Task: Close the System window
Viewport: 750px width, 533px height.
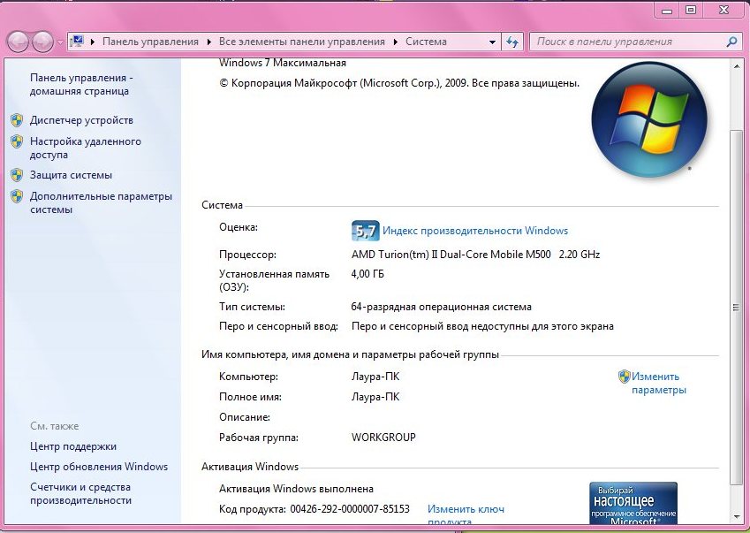Action: (723, 11)
